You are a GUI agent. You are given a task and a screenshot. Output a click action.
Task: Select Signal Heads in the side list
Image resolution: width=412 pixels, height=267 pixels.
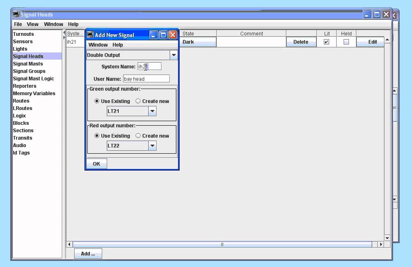tap(37, 56)
